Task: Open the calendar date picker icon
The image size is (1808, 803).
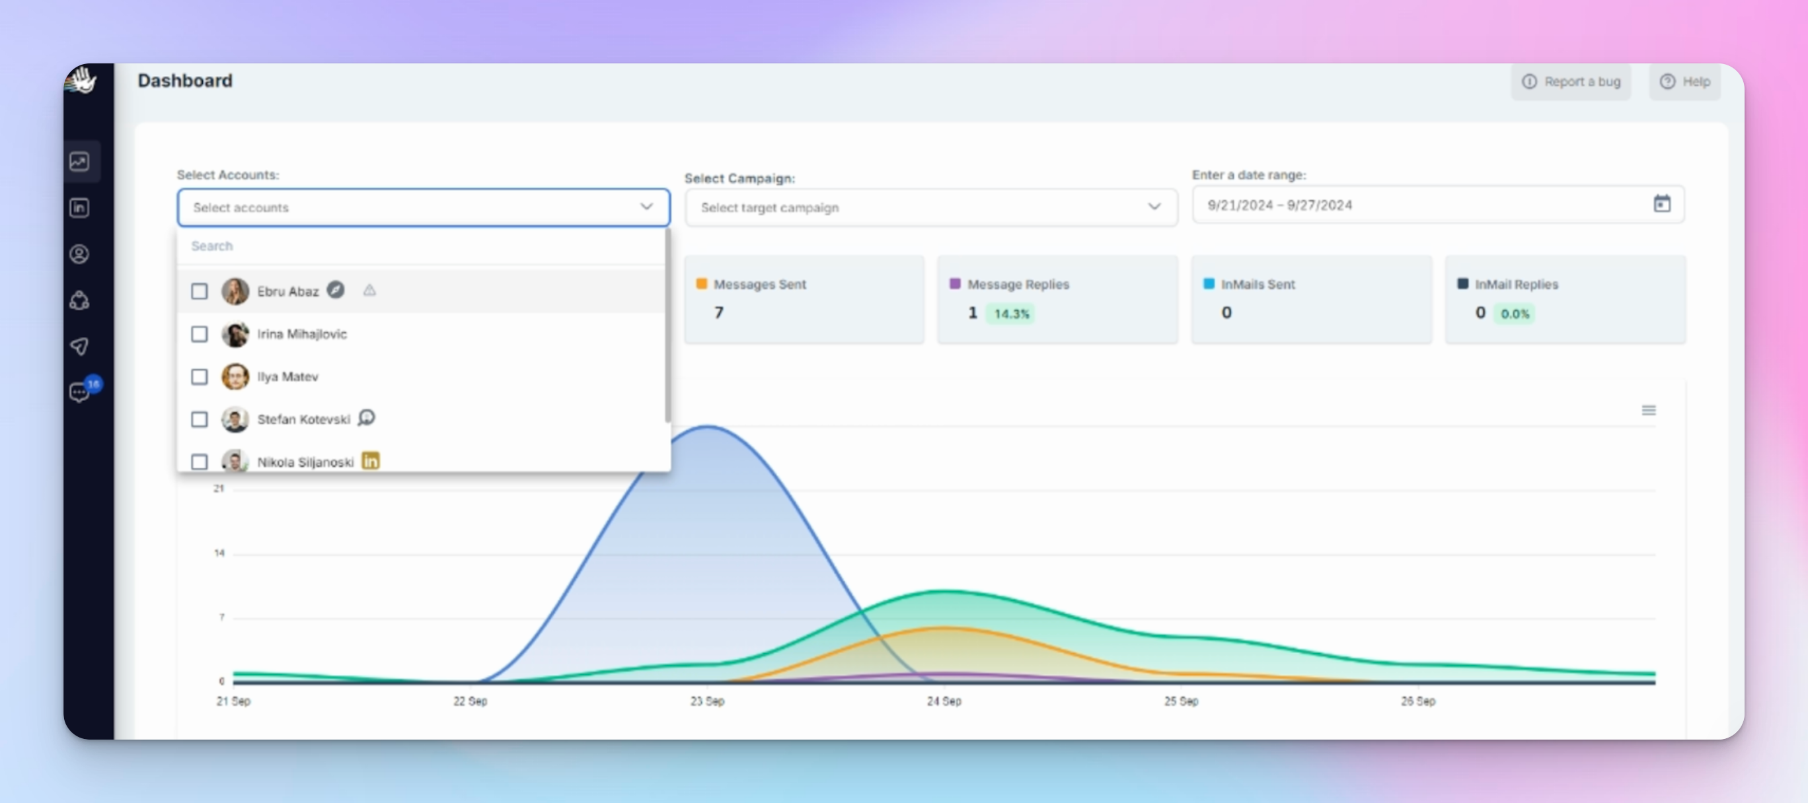Action: coord(1661,204)
